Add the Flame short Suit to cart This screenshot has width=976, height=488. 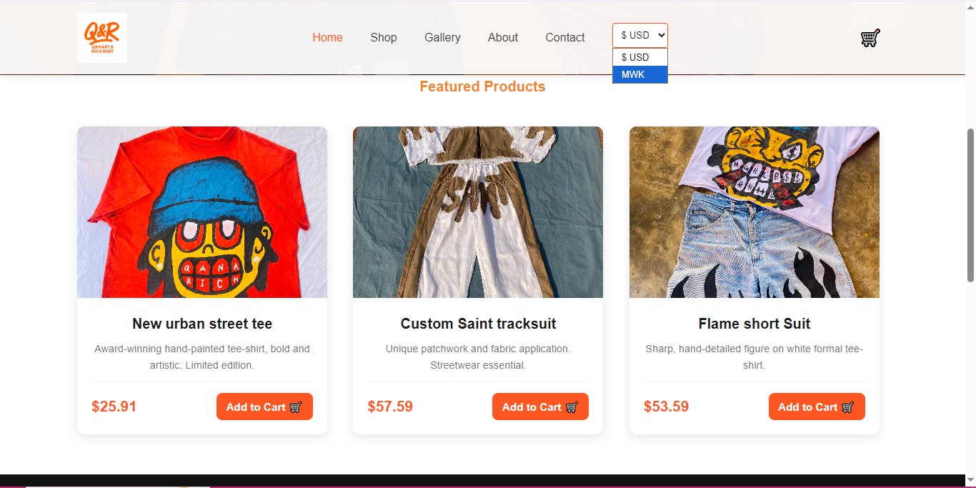pos(817,407)
